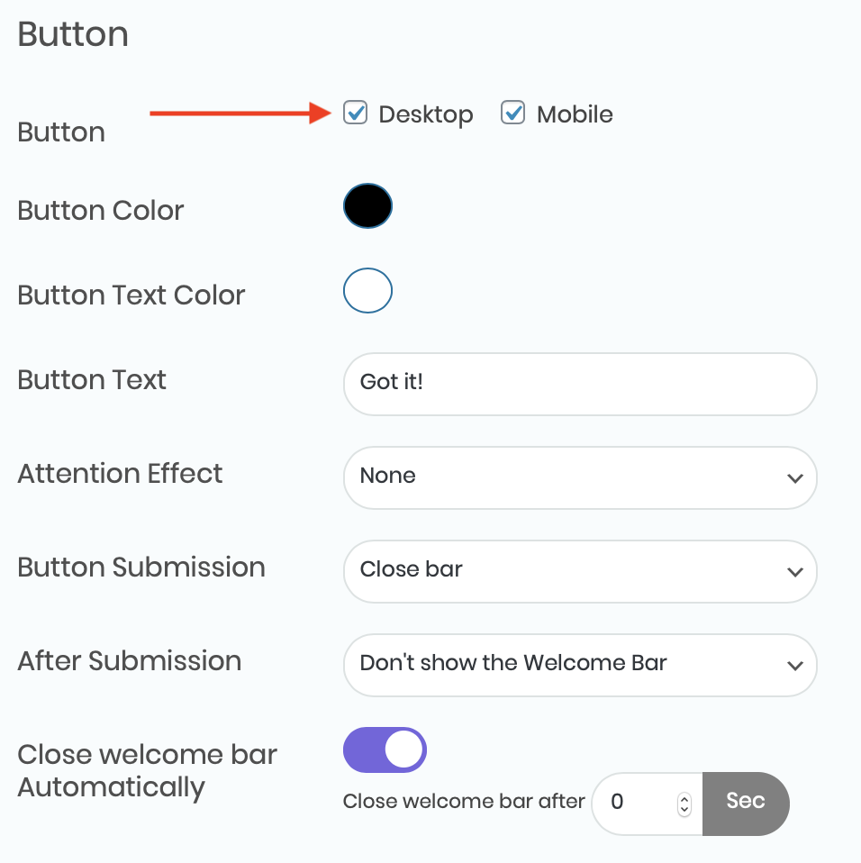Open the white Button Text Color picker
The image size is (861, 863).
(367, 291)
